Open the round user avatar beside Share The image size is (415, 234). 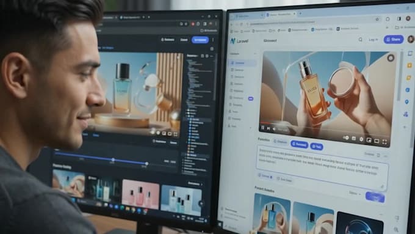(x=411, y=39)
